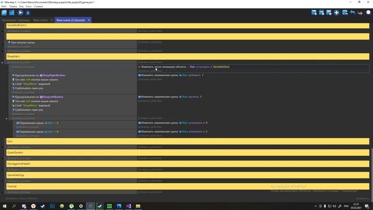Open Windows taskbar search
Viewport: 373px width, 210px height.
point(14,206)
